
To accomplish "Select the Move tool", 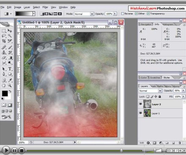I will (10, 31).
